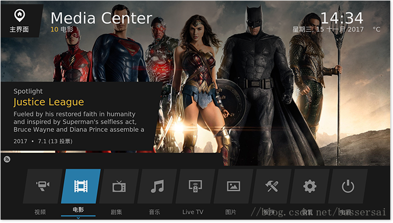This screenshot has height=223, width=393.
Task: Select the Live TV menu label
Action: click(193, 212)
